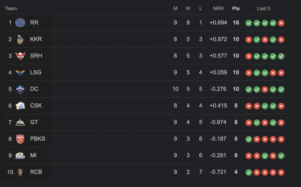Click the KKR team logo

point(20,39)
